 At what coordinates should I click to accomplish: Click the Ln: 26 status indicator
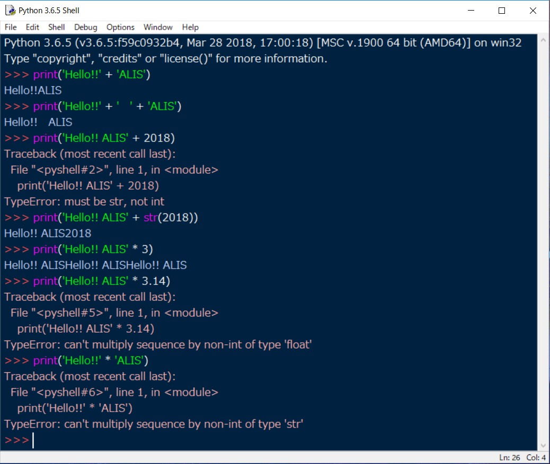coord(510,458)
